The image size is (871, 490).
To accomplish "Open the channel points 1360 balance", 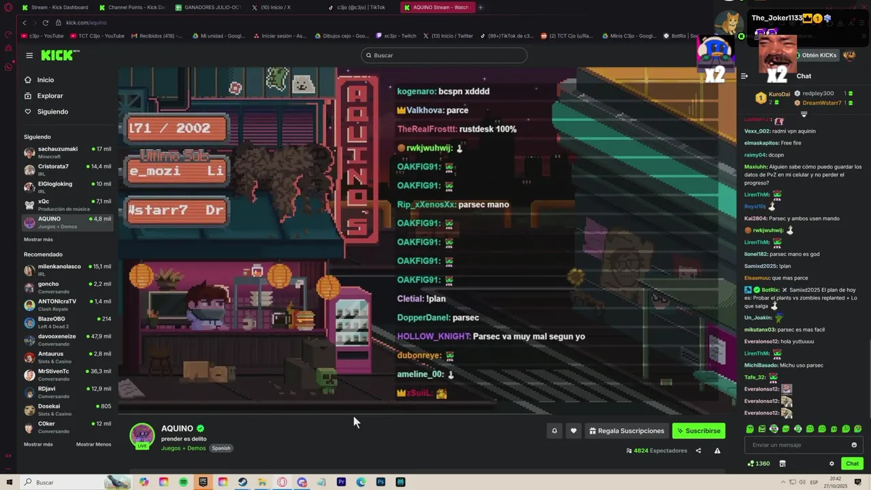I will click(759, 463).
